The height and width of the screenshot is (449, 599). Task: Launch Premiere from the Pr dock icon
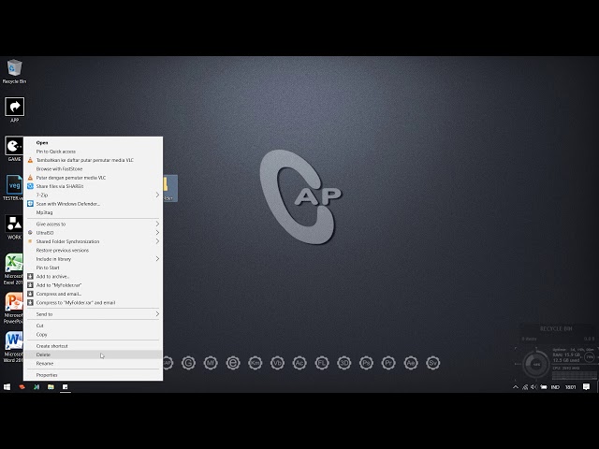click(x=388, y=363)
